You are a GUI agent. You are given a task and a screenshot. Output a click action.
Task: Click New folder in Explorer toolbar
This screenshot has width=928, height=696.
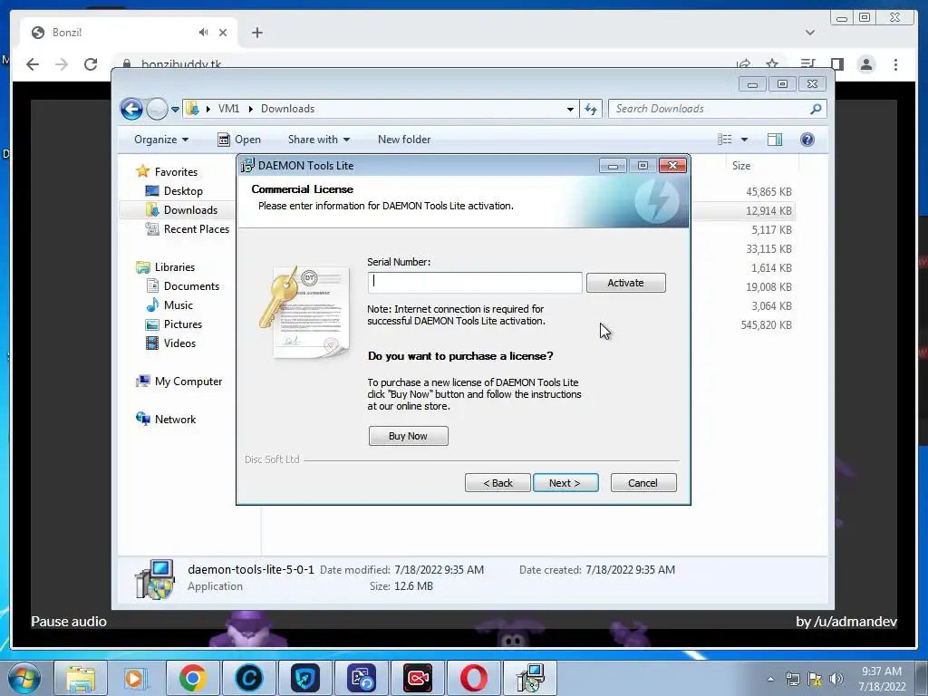point(404,140)
